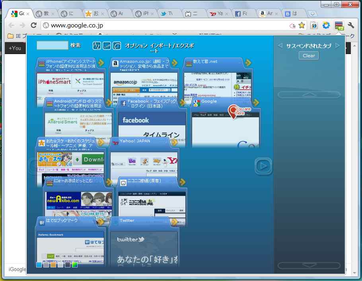Suspend the Twitter tab via its yellow arrow
This screenshot has width=362, height=281.
175,222
